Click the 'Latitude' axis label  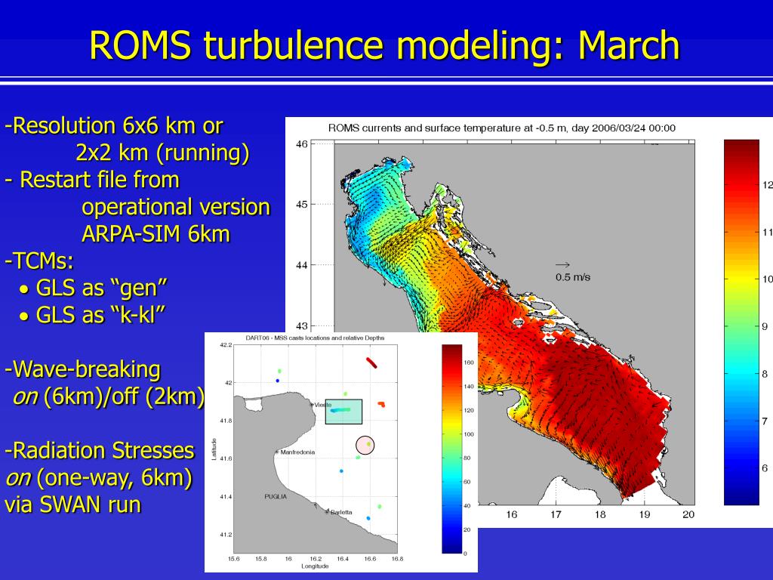tap(214, 449)
